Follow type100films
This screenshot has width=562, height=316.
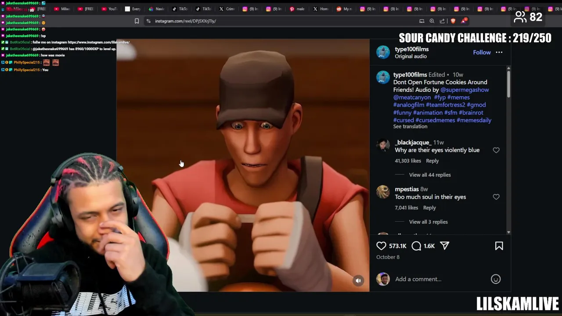click(482, 52)
